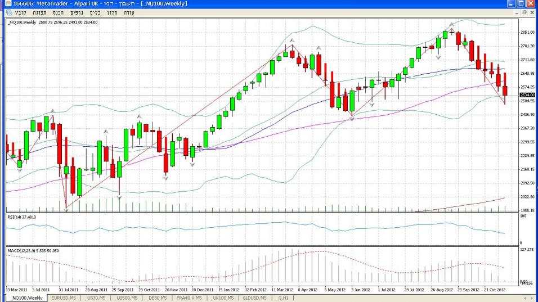538x302 pixels.
Task: Open the FRA40.X,M5 chart tab
Action: point(191,298)
